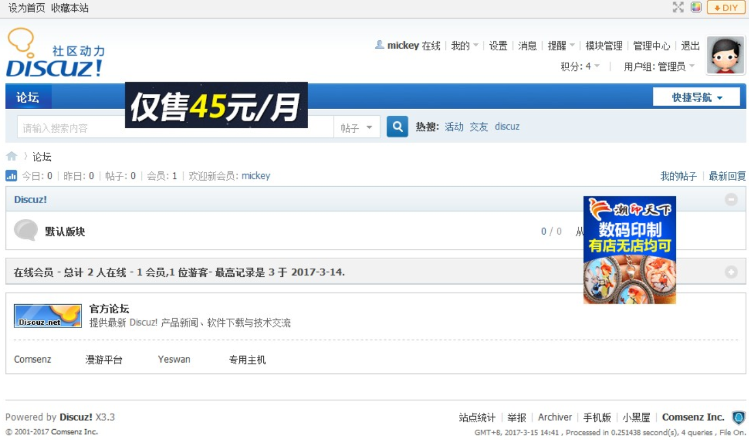This screenshot has width=749, height=440.
Task: Open 我的帖子 link
Action: coord(679,176)
